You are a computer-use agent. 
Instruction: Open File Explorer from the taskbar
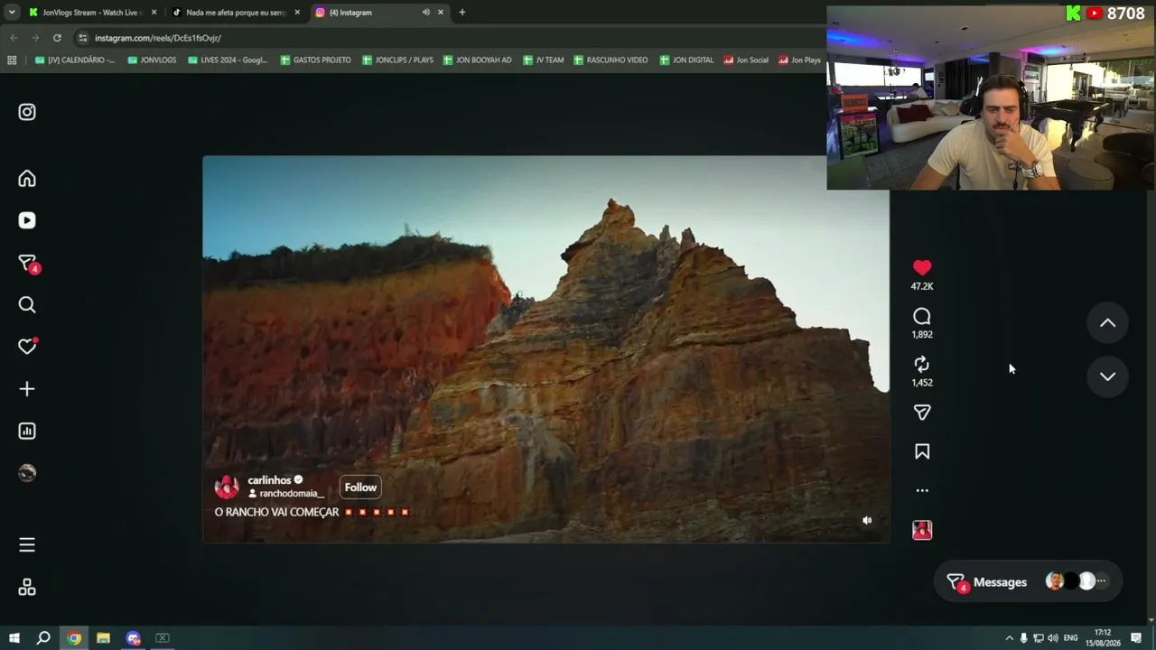(x=104, y=638)
